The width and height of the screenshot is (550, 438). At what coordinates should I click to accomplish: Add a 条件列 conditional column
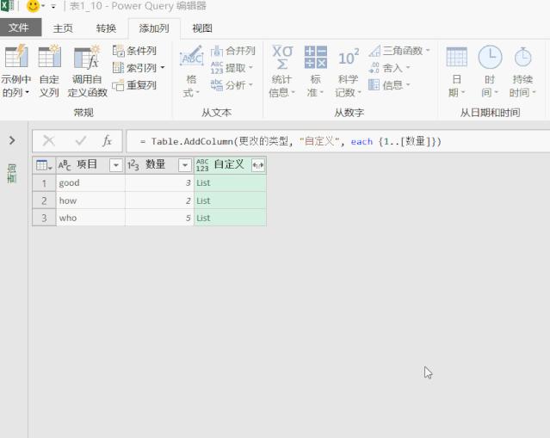(134, 51)
